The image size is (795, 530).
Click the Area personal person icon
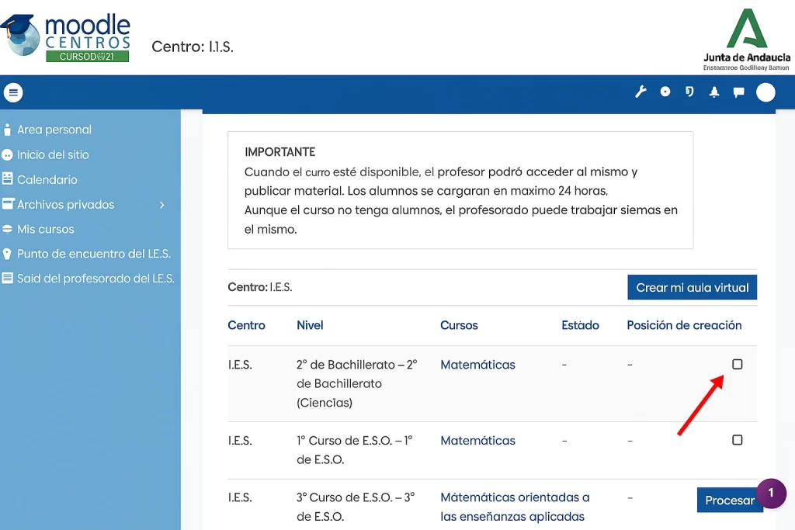pos(7,130)
